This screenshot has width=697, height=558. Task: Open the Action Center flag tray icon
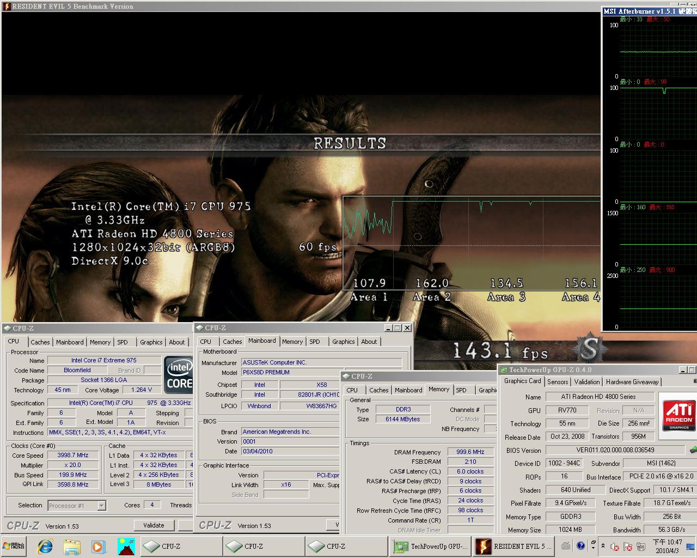(627, 547)
